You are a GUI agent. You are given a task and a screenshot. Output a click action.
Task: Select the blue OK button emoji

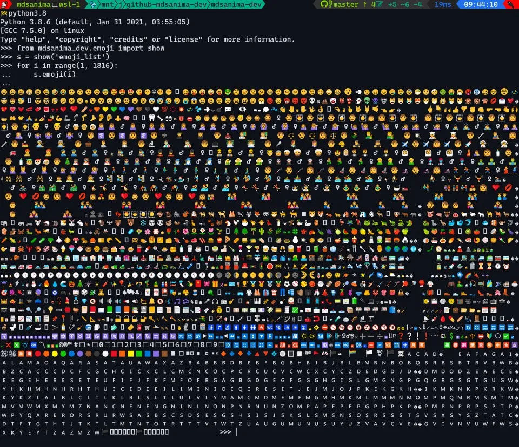pos(358,345)
